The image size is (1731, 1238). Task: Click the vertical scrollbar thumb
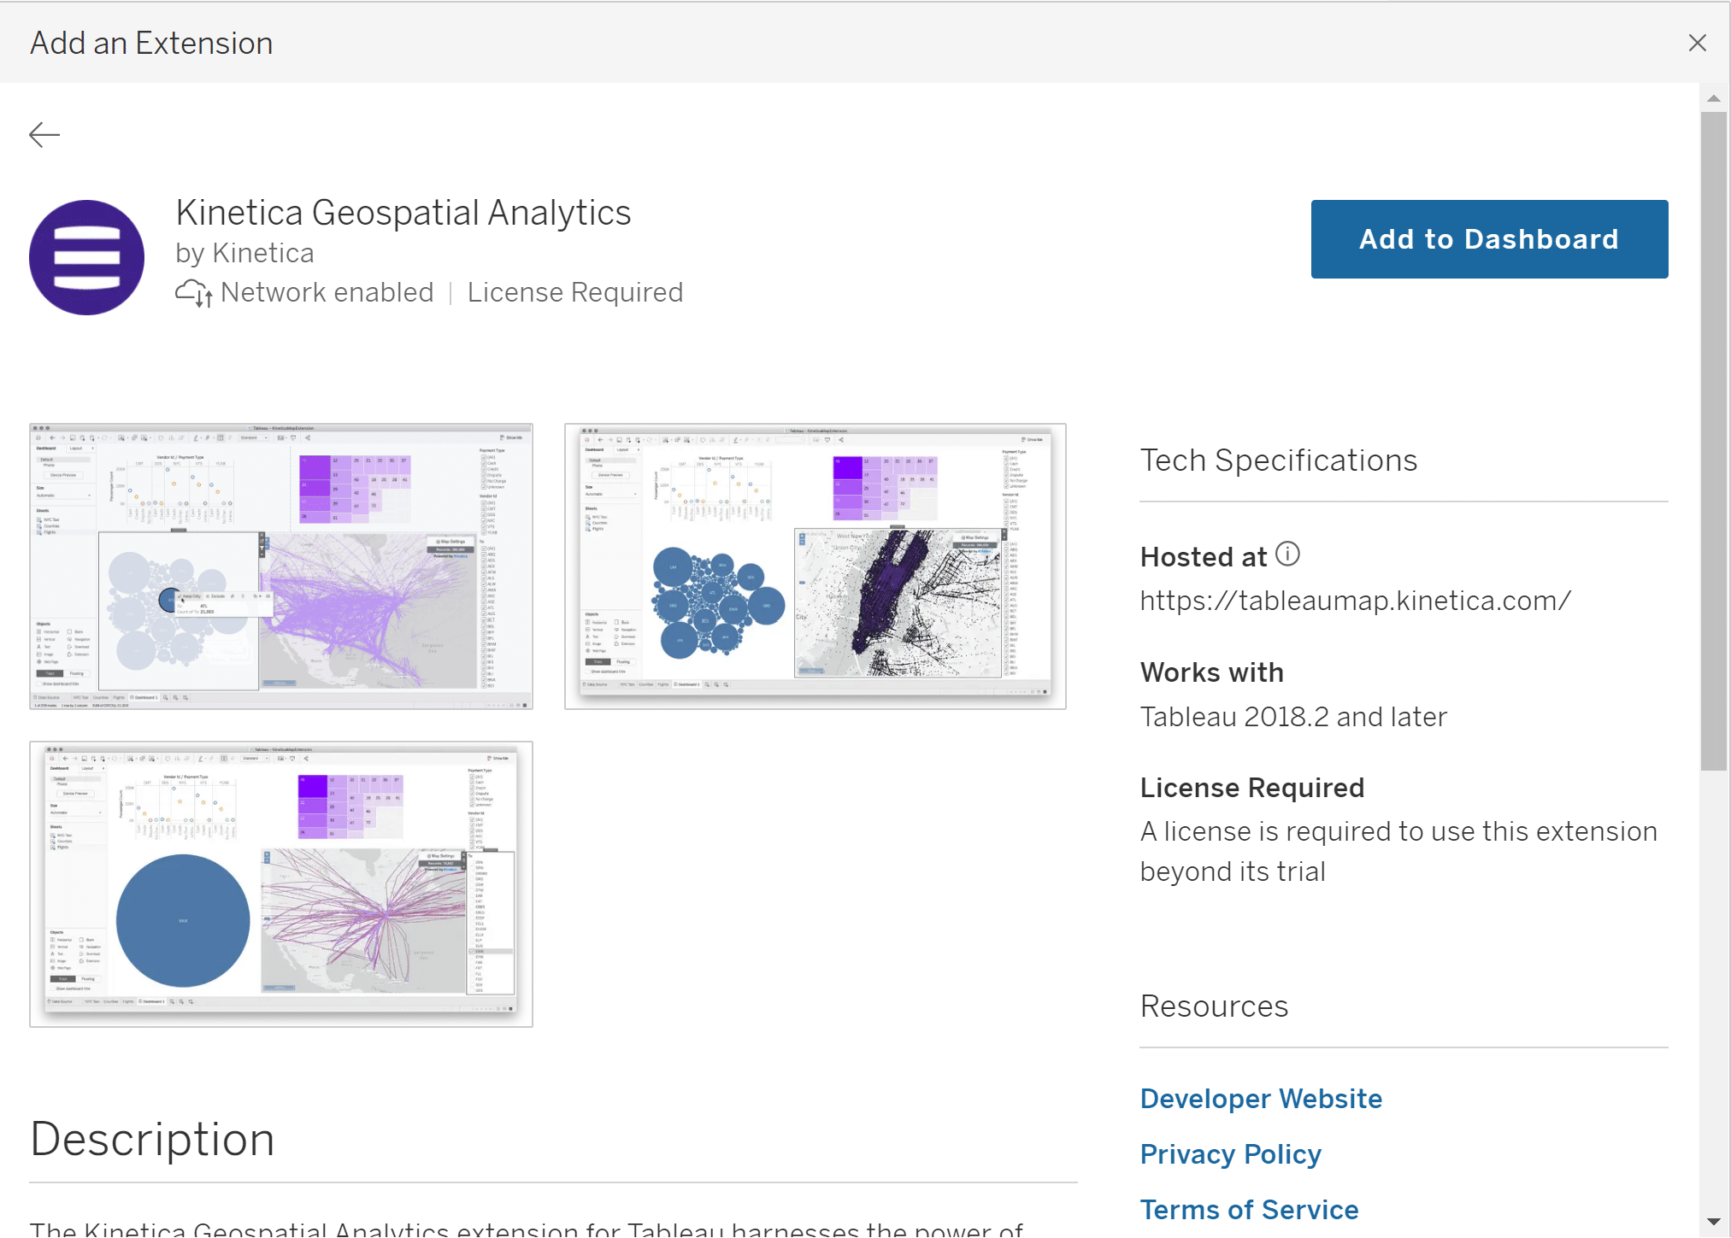pyautogui.click(x=1713, y=440)
